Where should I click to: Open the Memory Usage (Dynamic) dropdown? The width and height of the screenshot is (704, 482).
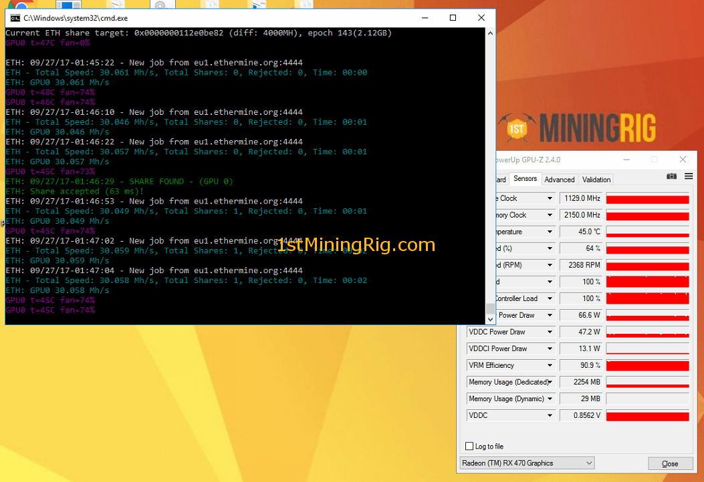point(550,399)
